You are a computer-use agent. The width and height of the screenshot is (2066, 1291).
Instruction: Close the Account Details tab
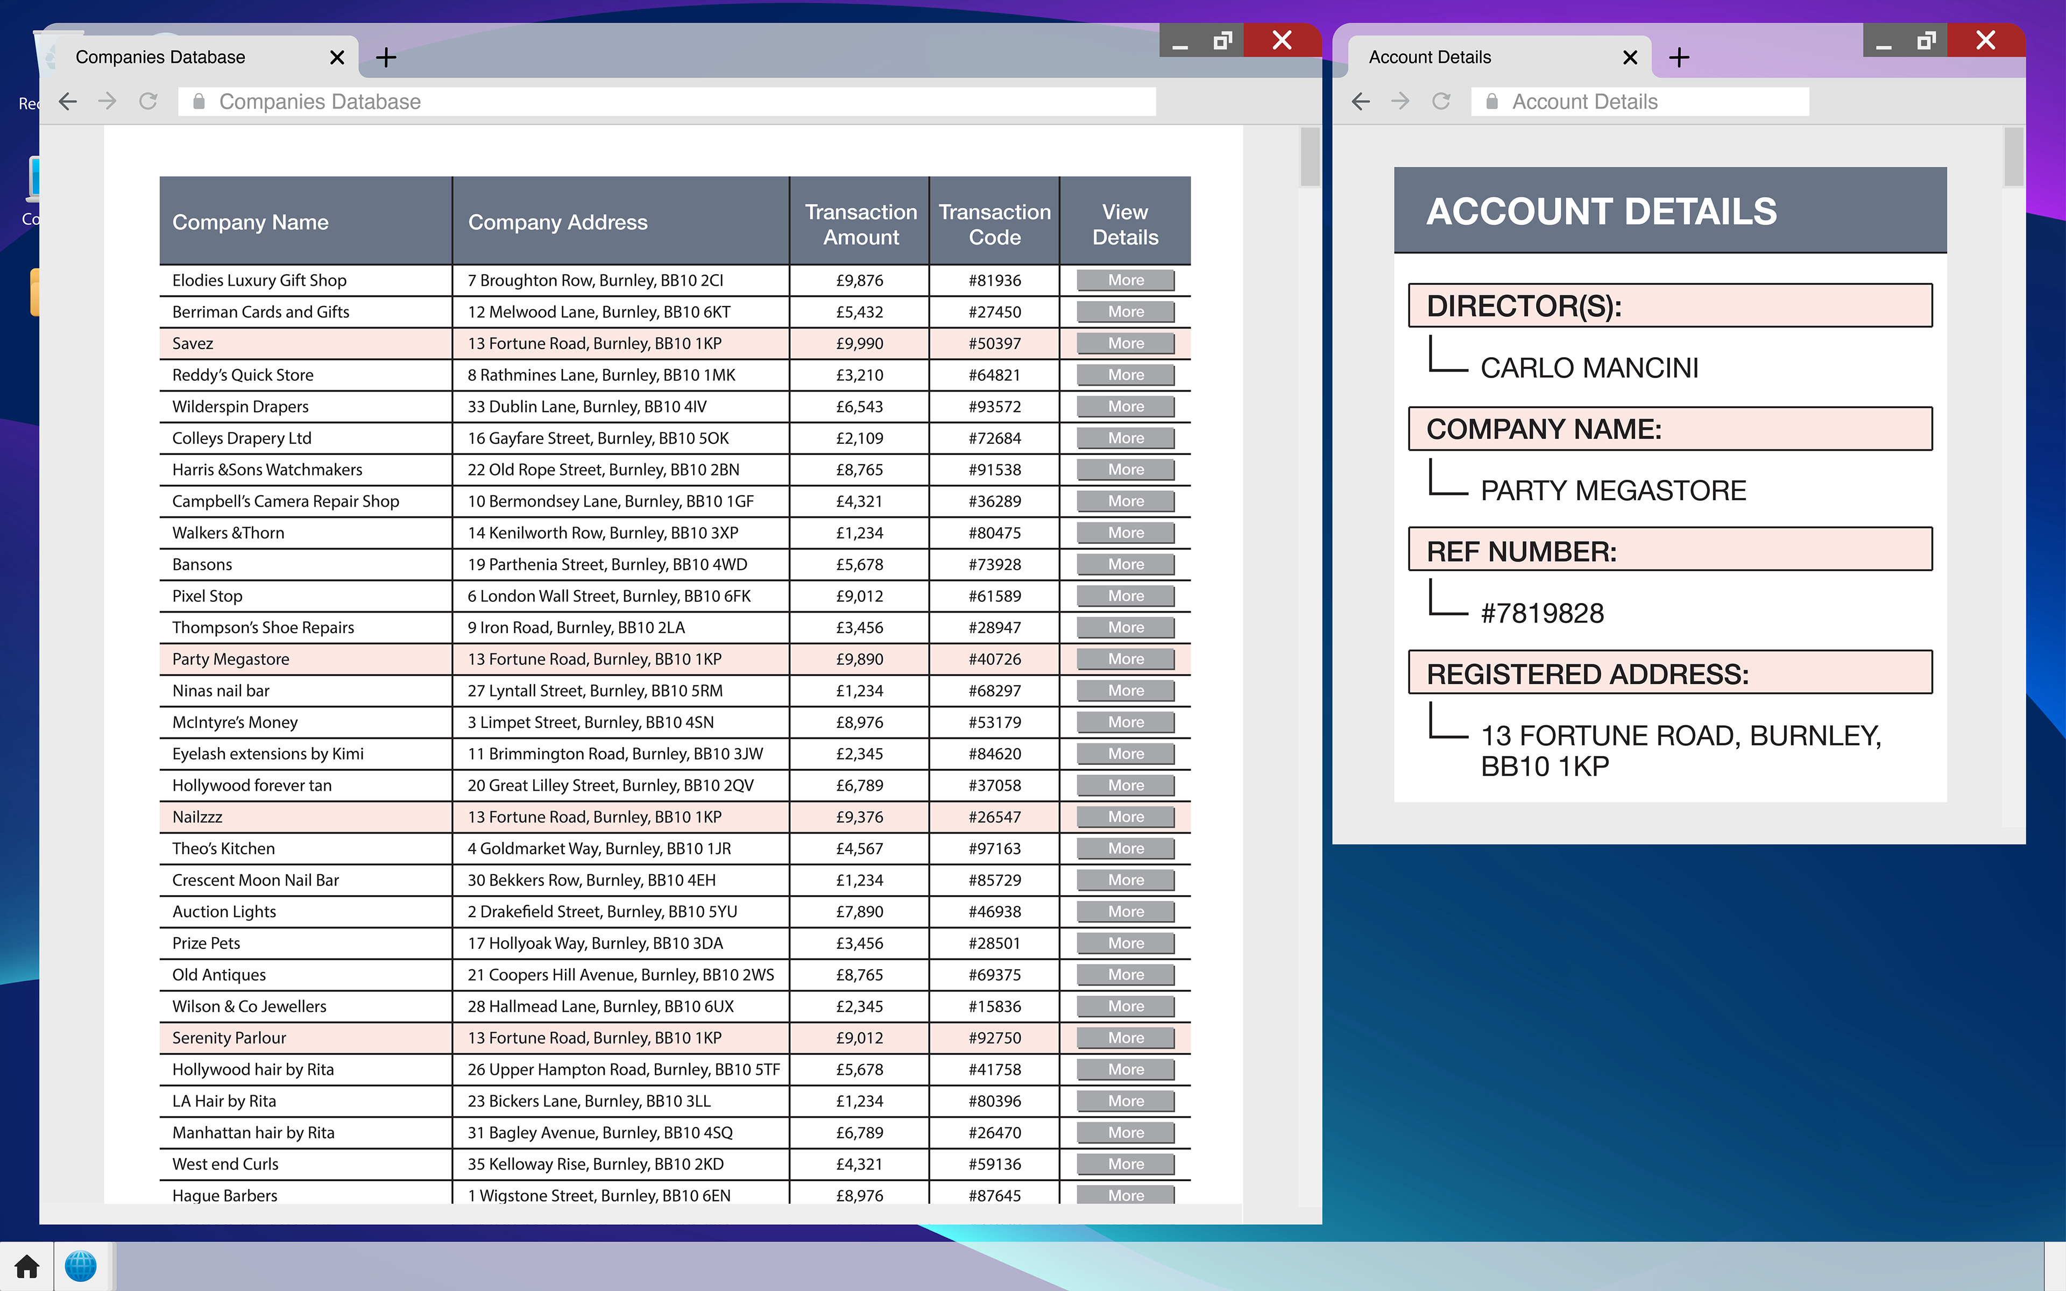click(1630, 57)
